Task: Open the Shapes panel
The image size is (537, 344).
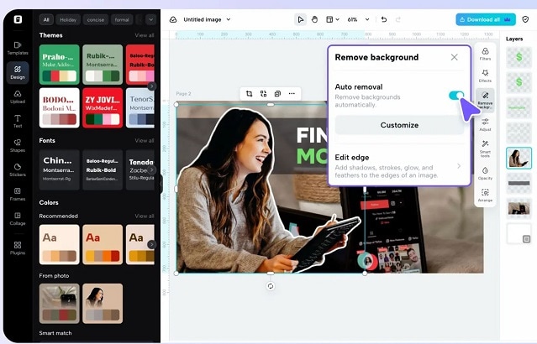Action: pos(18,145)
